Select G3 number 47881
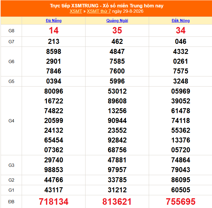The height and width of the screenshot is (208, 212). pos(117,160)
